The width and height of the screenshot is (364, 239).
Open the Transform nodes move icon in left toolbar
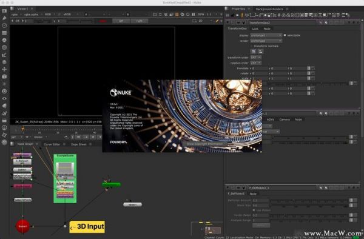click(x=4, y=69)
